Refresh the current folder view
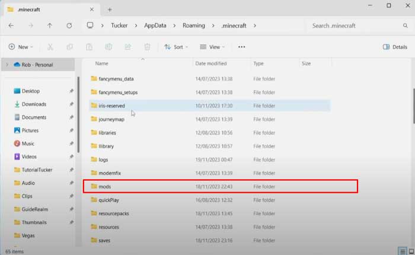This screenshot has width=415, height=255. pos(69,26)
